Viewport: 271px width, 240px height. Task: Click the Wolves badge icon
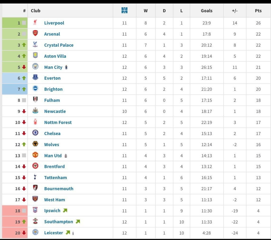click(x=35, y=144)
